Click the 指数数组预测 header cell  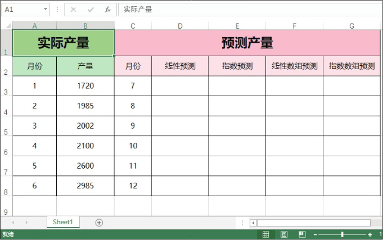pyautogui.click(x=352, y=66)
